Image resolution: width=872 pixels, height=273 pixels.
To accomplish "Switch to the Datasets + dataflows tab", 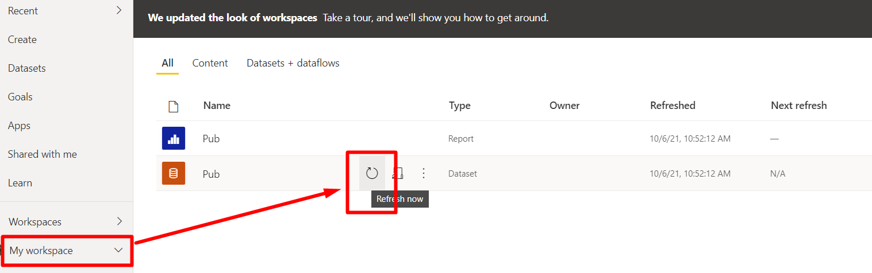I will (x=293, y=63).
